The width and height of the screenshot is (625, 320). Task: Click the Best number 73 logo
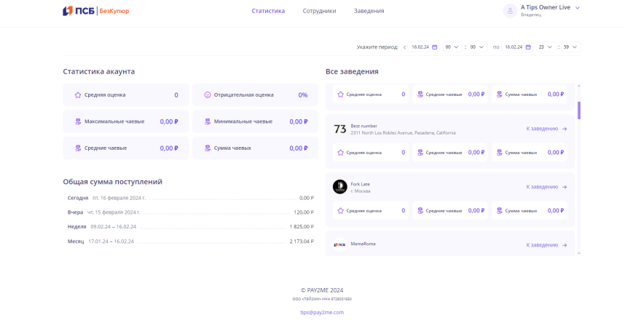[x=339, y=129]
